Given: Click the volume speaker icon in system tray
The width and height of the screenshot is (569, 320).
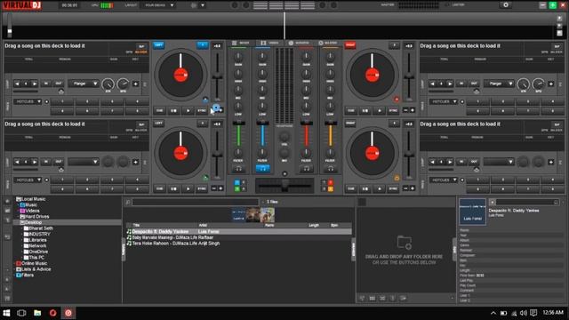Looking at the screenshot, I should pyautogui.click(x=524, y=313).
